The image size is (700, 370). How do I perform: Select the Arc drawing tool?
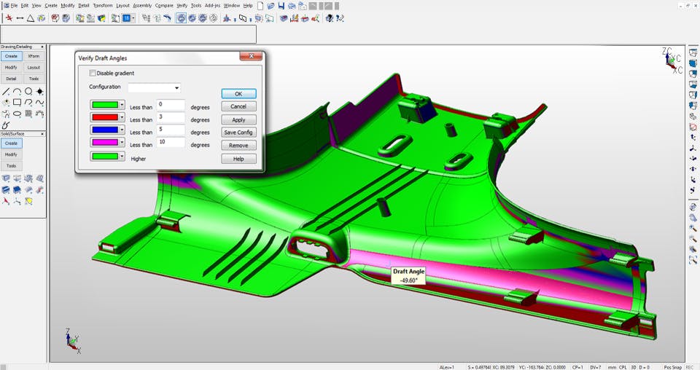coord(17,91)
